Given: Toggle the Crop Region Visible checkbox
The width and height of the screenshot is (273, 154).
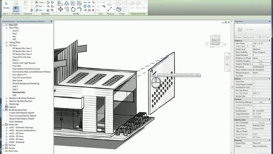Looking at the screenshot, I should tap(254, 85).
